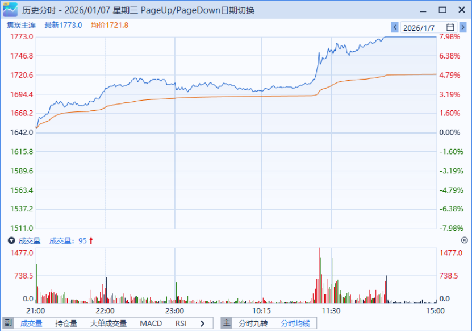The width and height of the screenshot is (472, 332).
Task: Close the volume sub-panel with circled X
Action: (464, 240)
